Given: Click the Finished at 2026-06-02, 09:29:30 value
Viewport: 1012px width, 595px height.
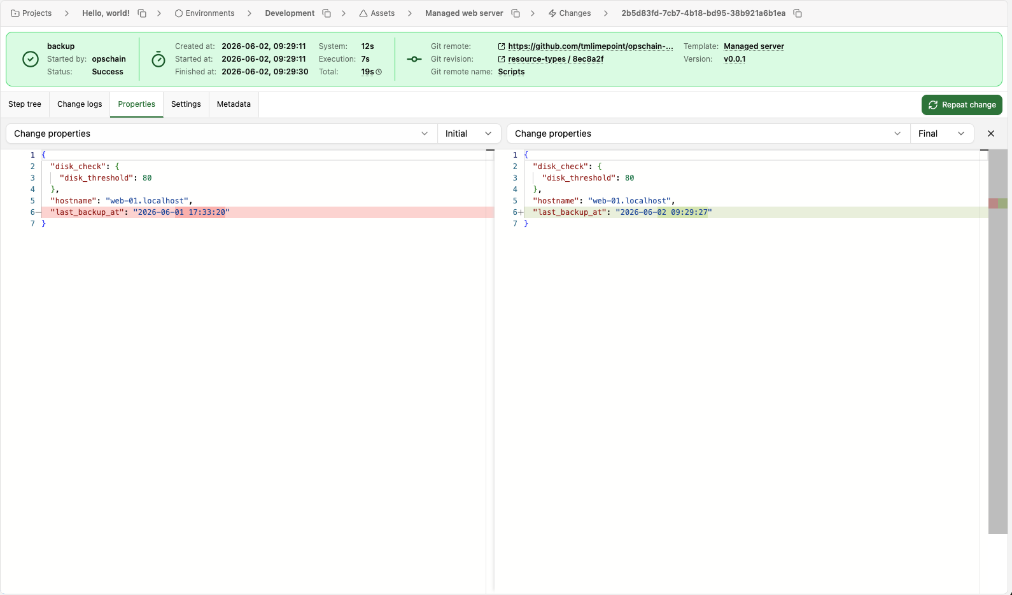Looking at the screenshot, I should click(x=265, y=72).
